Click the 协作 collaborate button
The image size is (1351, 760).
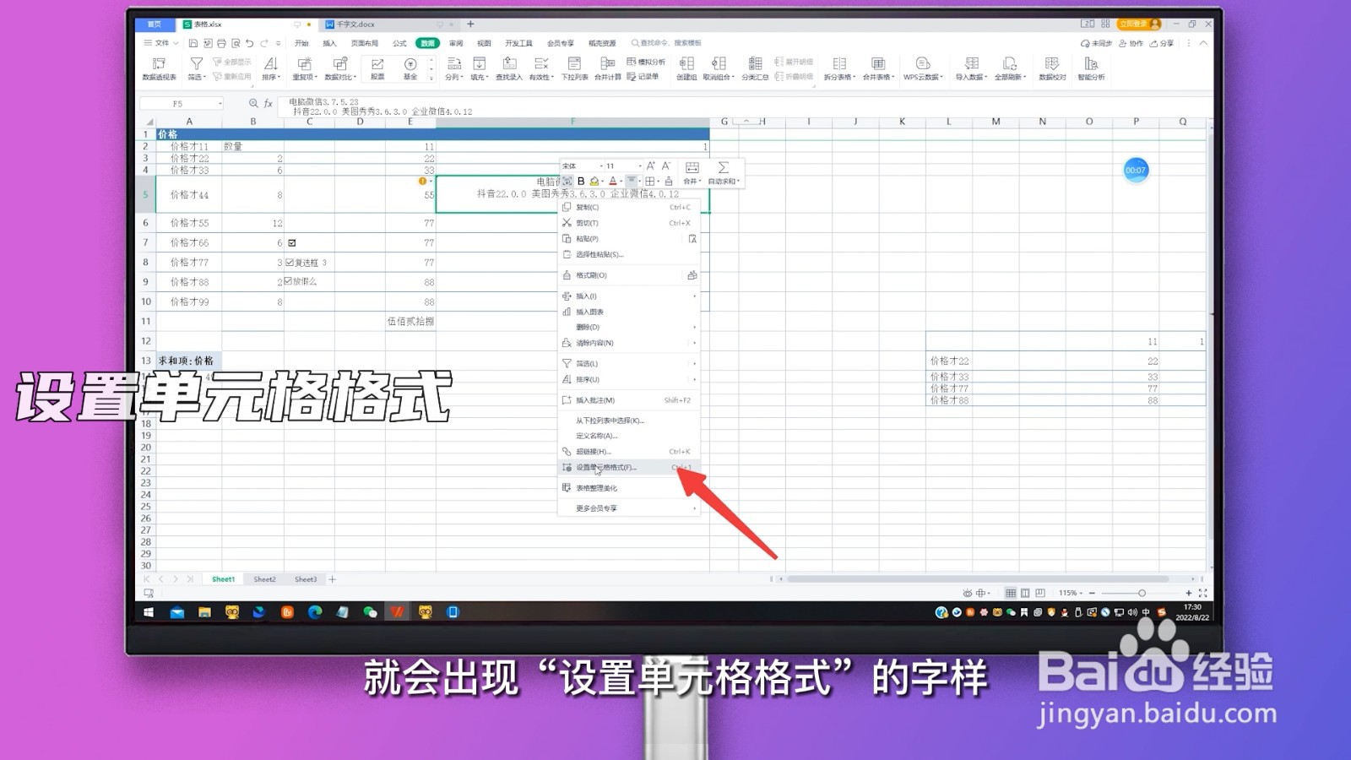point(1131,43)
